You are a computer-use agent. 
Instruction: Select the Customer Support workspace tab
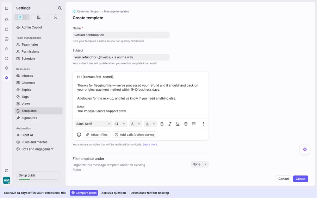(x=22, y=17)
